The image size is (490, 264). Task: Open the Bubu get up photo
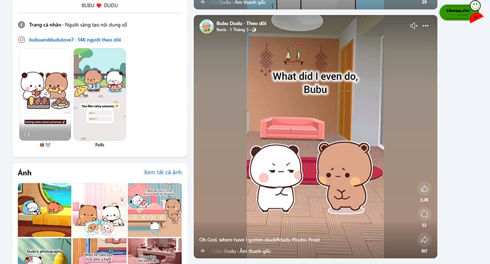pos(155,210)
